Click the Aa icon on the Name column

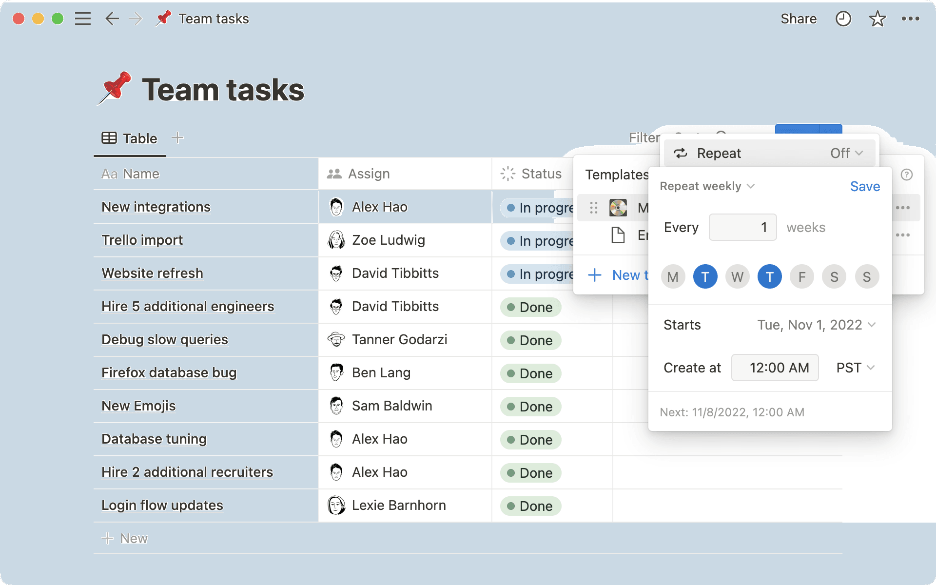(x=108, y=174)
